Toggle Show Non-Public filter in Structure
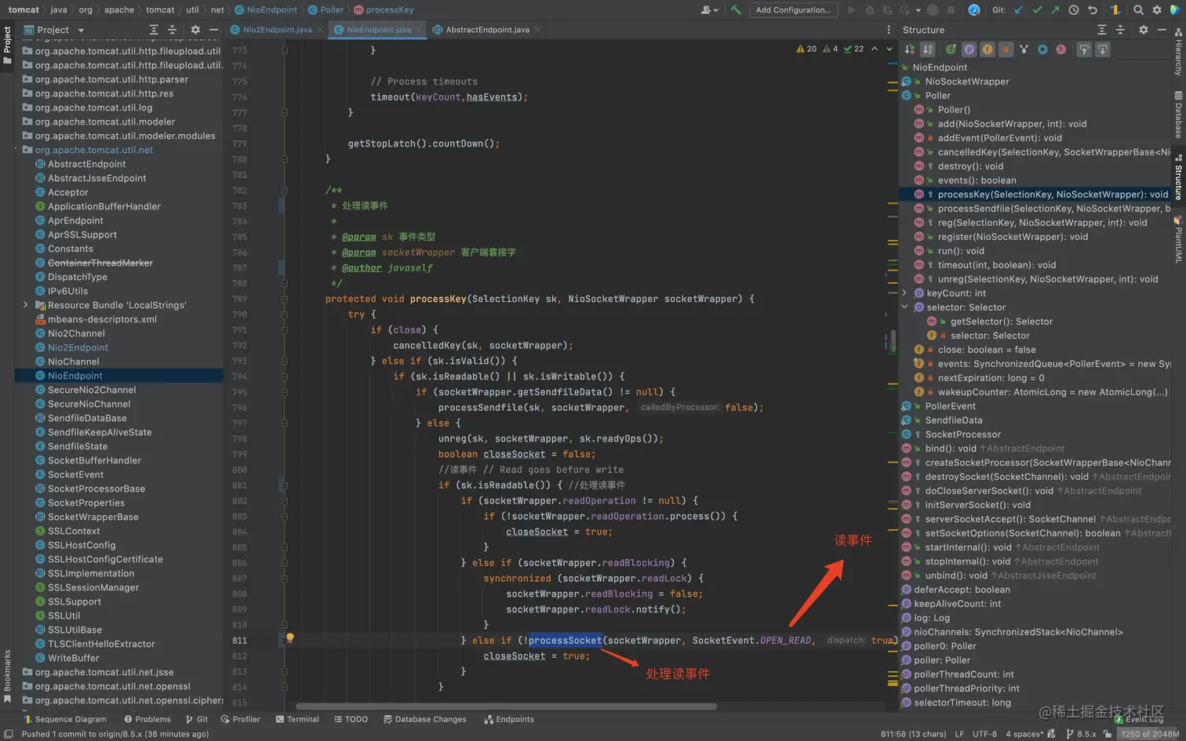 (1006, 49)
